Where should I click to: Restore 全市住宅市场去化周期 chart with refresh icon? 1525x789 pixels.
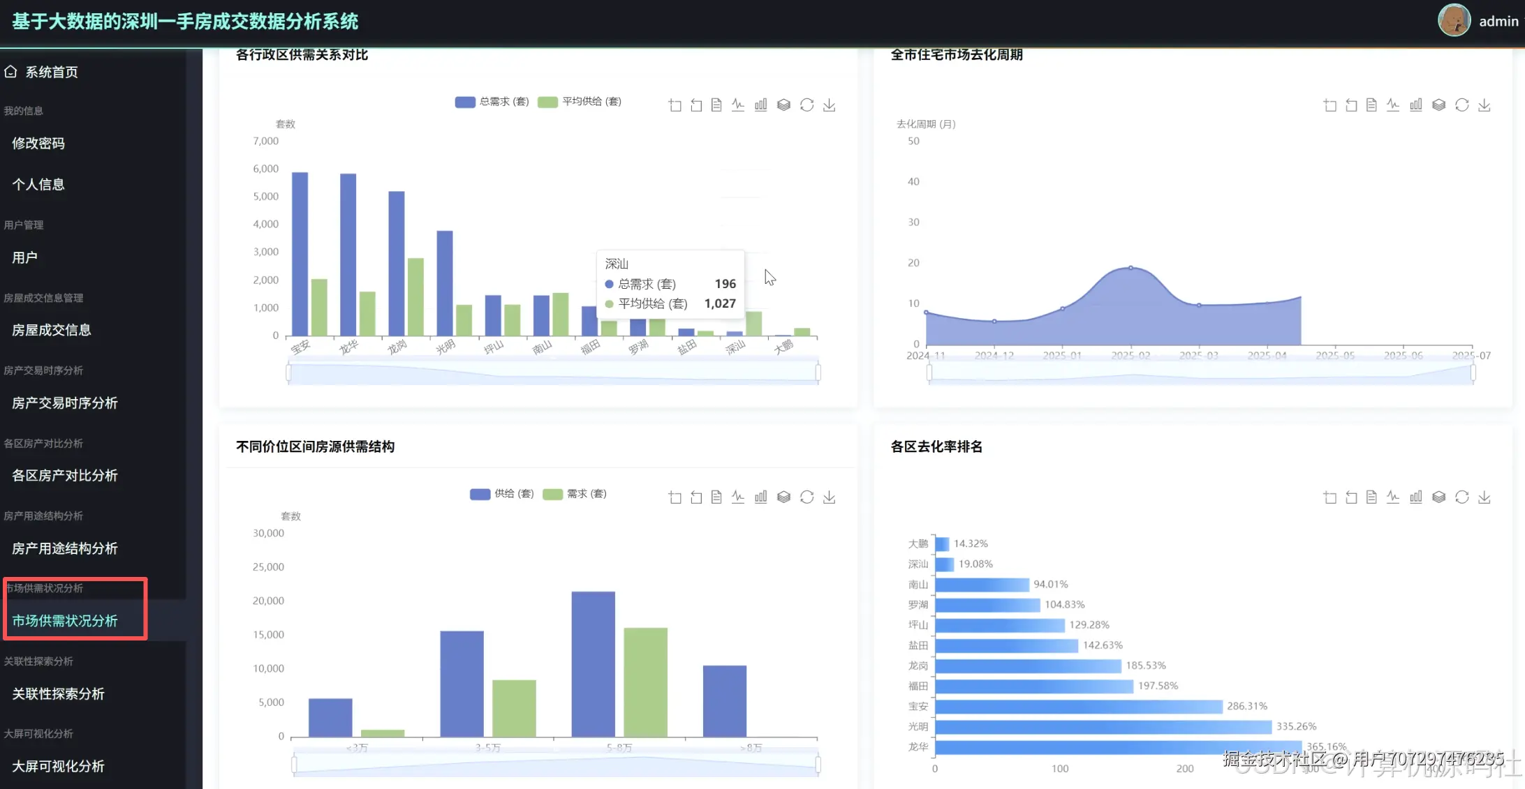coord(1461,105)
